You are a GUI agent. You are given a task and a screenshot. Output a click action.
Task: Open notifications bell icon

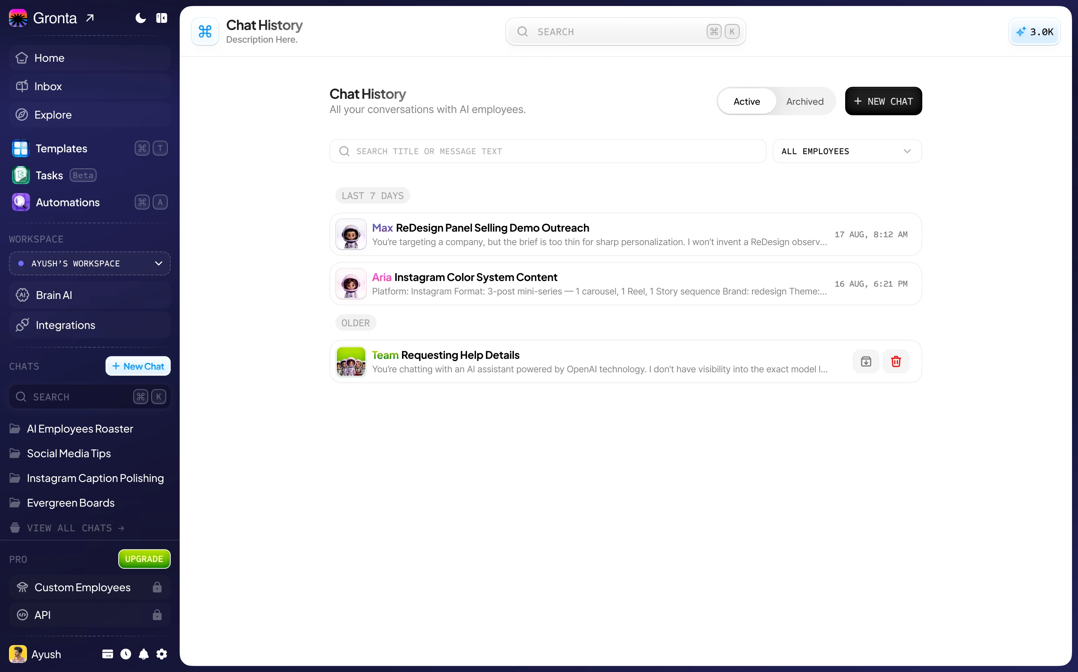(x=144, y=654)
